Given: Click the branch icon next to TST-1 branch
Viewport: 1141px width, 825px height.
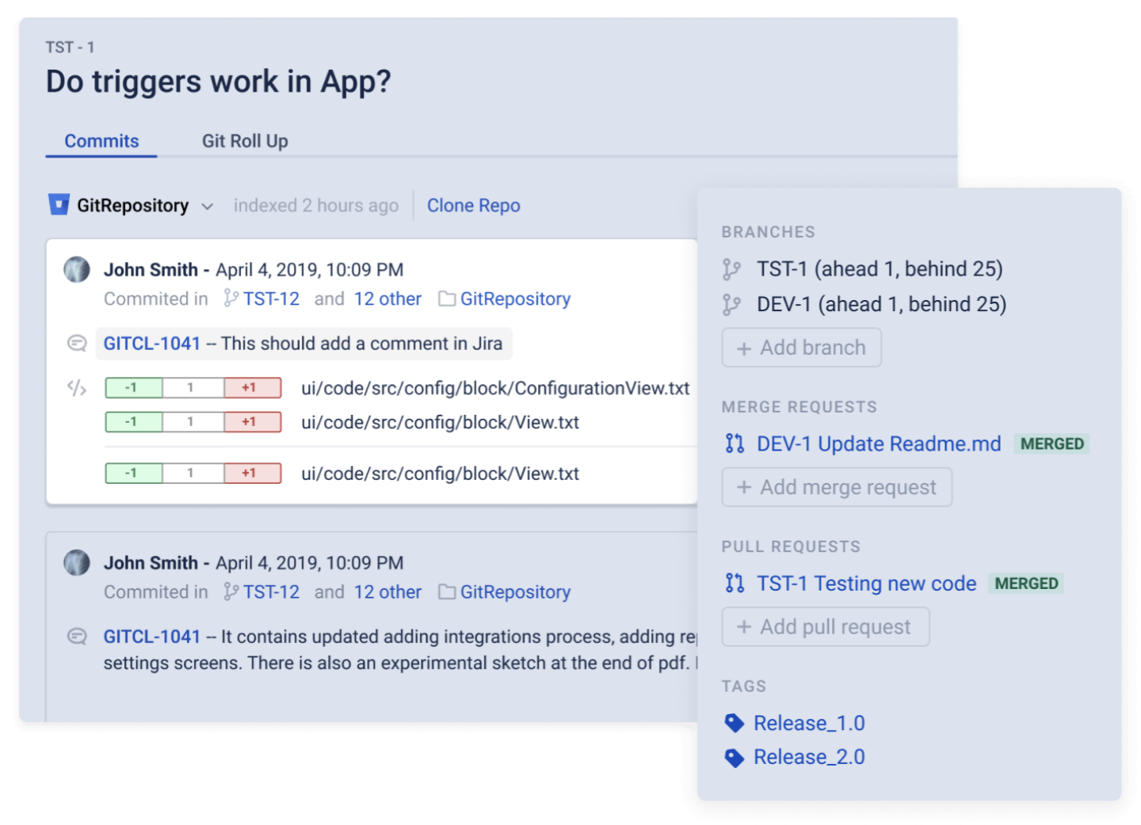Looking at the screenshot, I should point(732,270).
